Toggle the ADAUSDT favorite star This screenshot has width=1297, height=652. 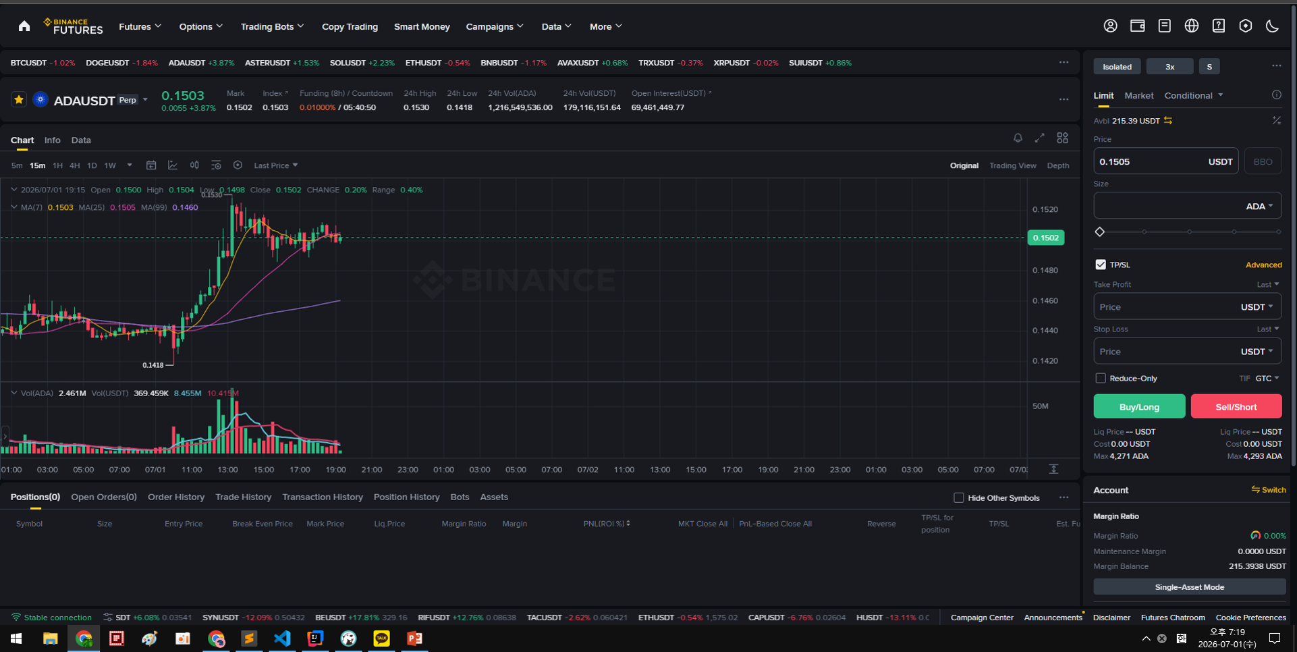click(x=19, y=100)
